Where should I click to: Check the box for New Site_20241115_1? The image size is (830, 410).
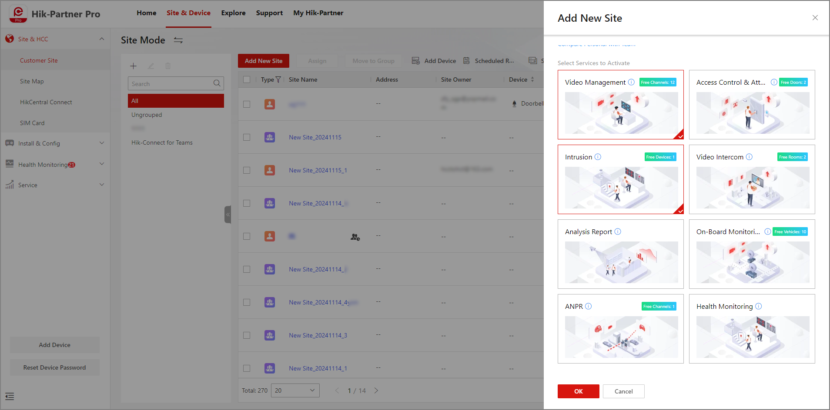[247, 170]
